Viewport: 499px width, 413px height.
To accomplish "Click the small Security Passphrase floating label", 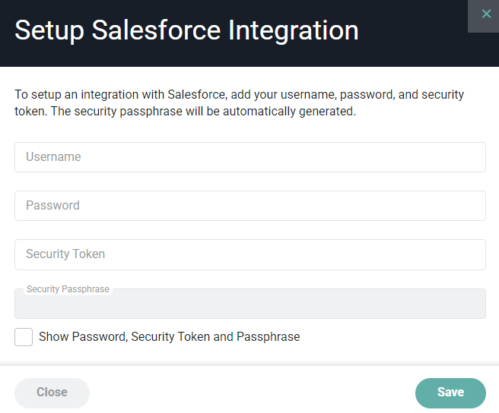I will coord(68,289).
